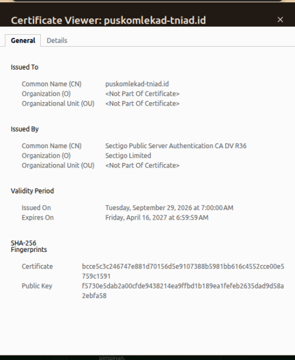This screenshot has height=360, width=295.
Task: Click the puskomlekad-tniad.id common name value
Action: [137, 84]
